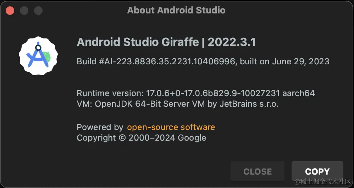Screen dimensions: 354x188
Task: Click the About Android Studio title bar
Action: (x=176, y=10)
